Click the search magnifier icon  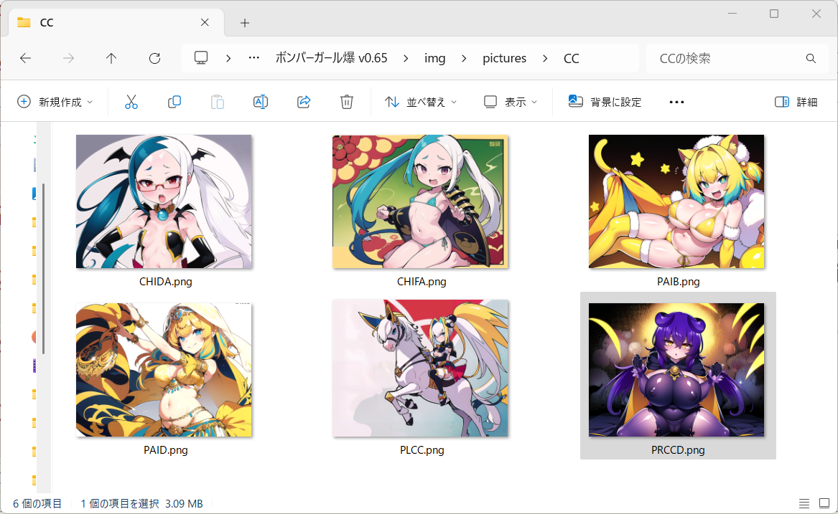(x=811, y=58)
